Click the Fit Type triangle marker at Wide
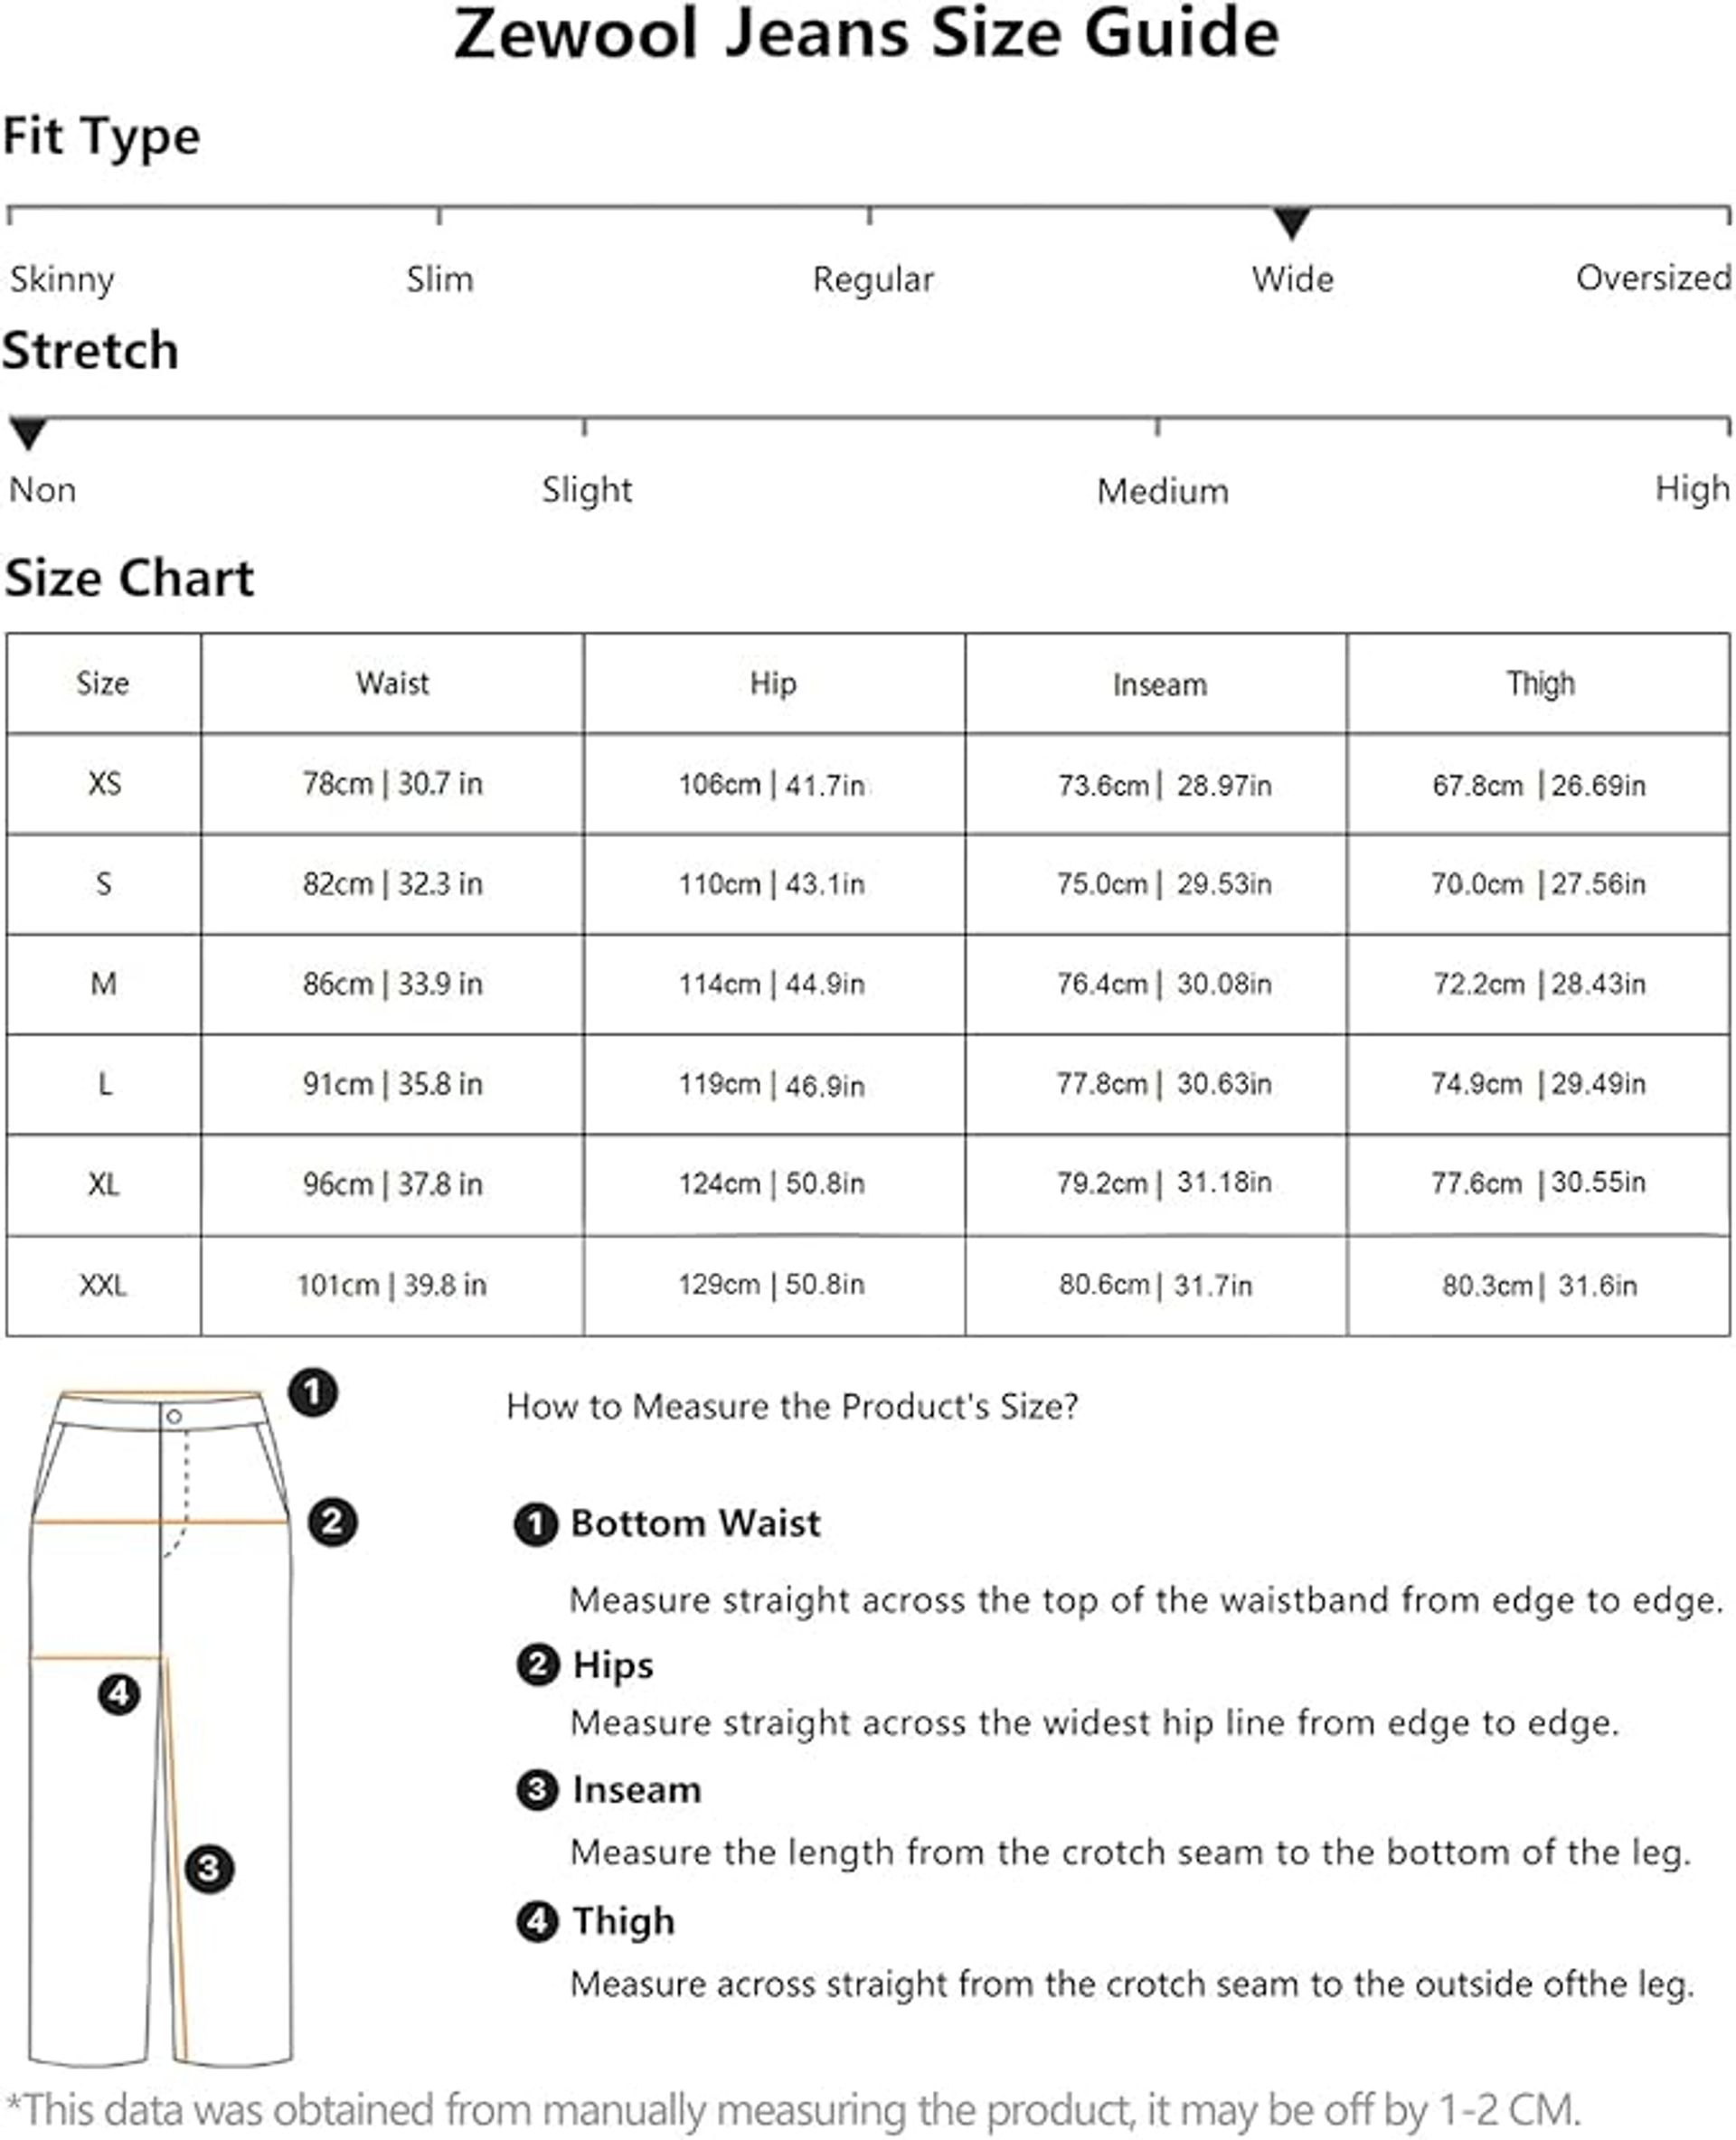 coord(1292,222)
